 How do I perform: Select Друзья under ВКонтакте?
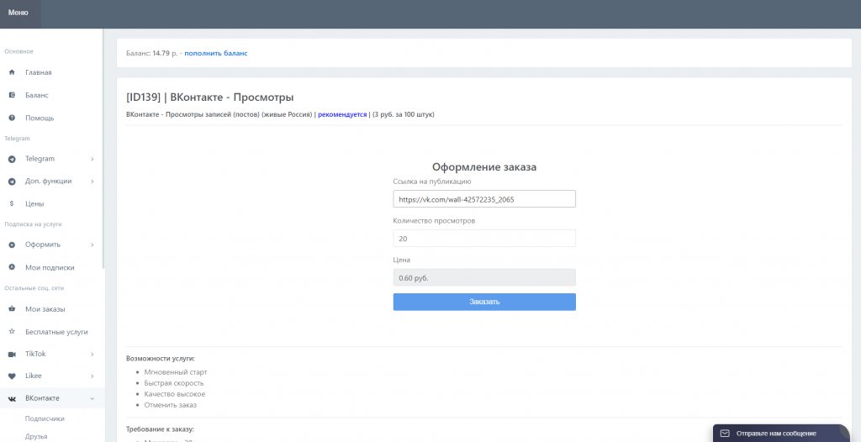point(36,436)
